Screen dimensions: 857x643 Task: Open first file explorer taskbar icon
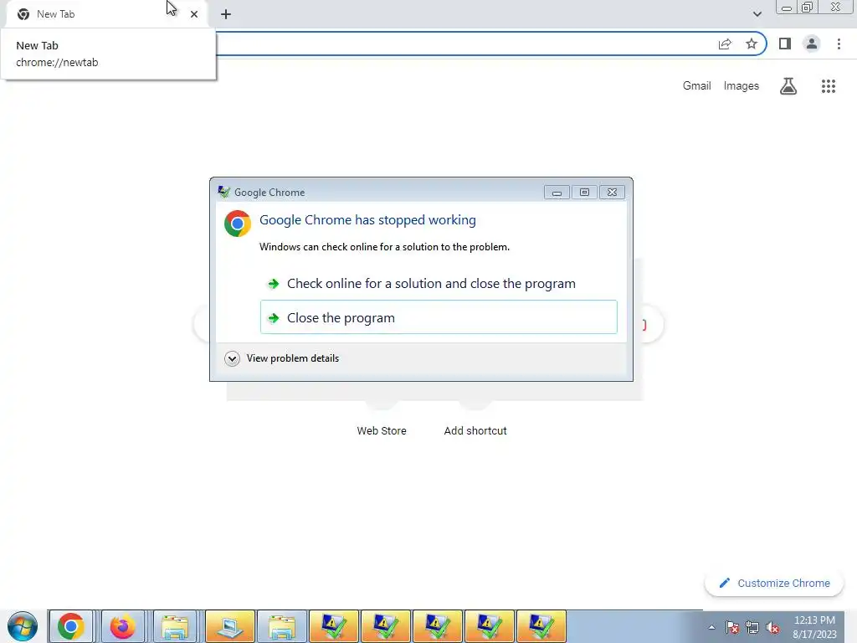tap(175, 626)
